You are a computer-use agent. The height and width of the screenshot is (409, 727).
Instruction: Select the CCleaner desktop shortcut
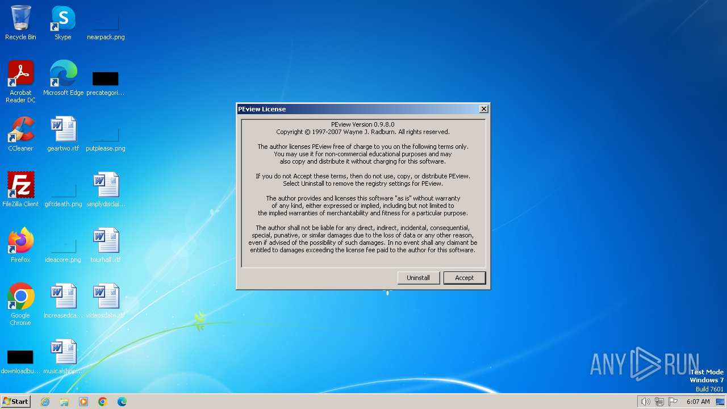click(x=20, y=134)
